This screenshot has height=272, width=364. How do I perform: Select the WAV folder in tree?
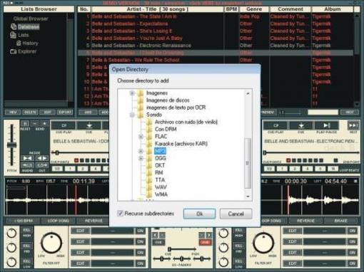pos(161,187)
